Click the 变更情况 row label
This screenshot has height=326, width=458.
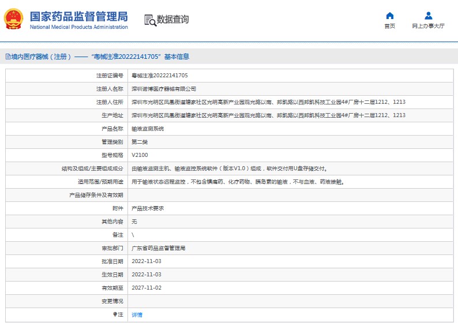[112, 301]
